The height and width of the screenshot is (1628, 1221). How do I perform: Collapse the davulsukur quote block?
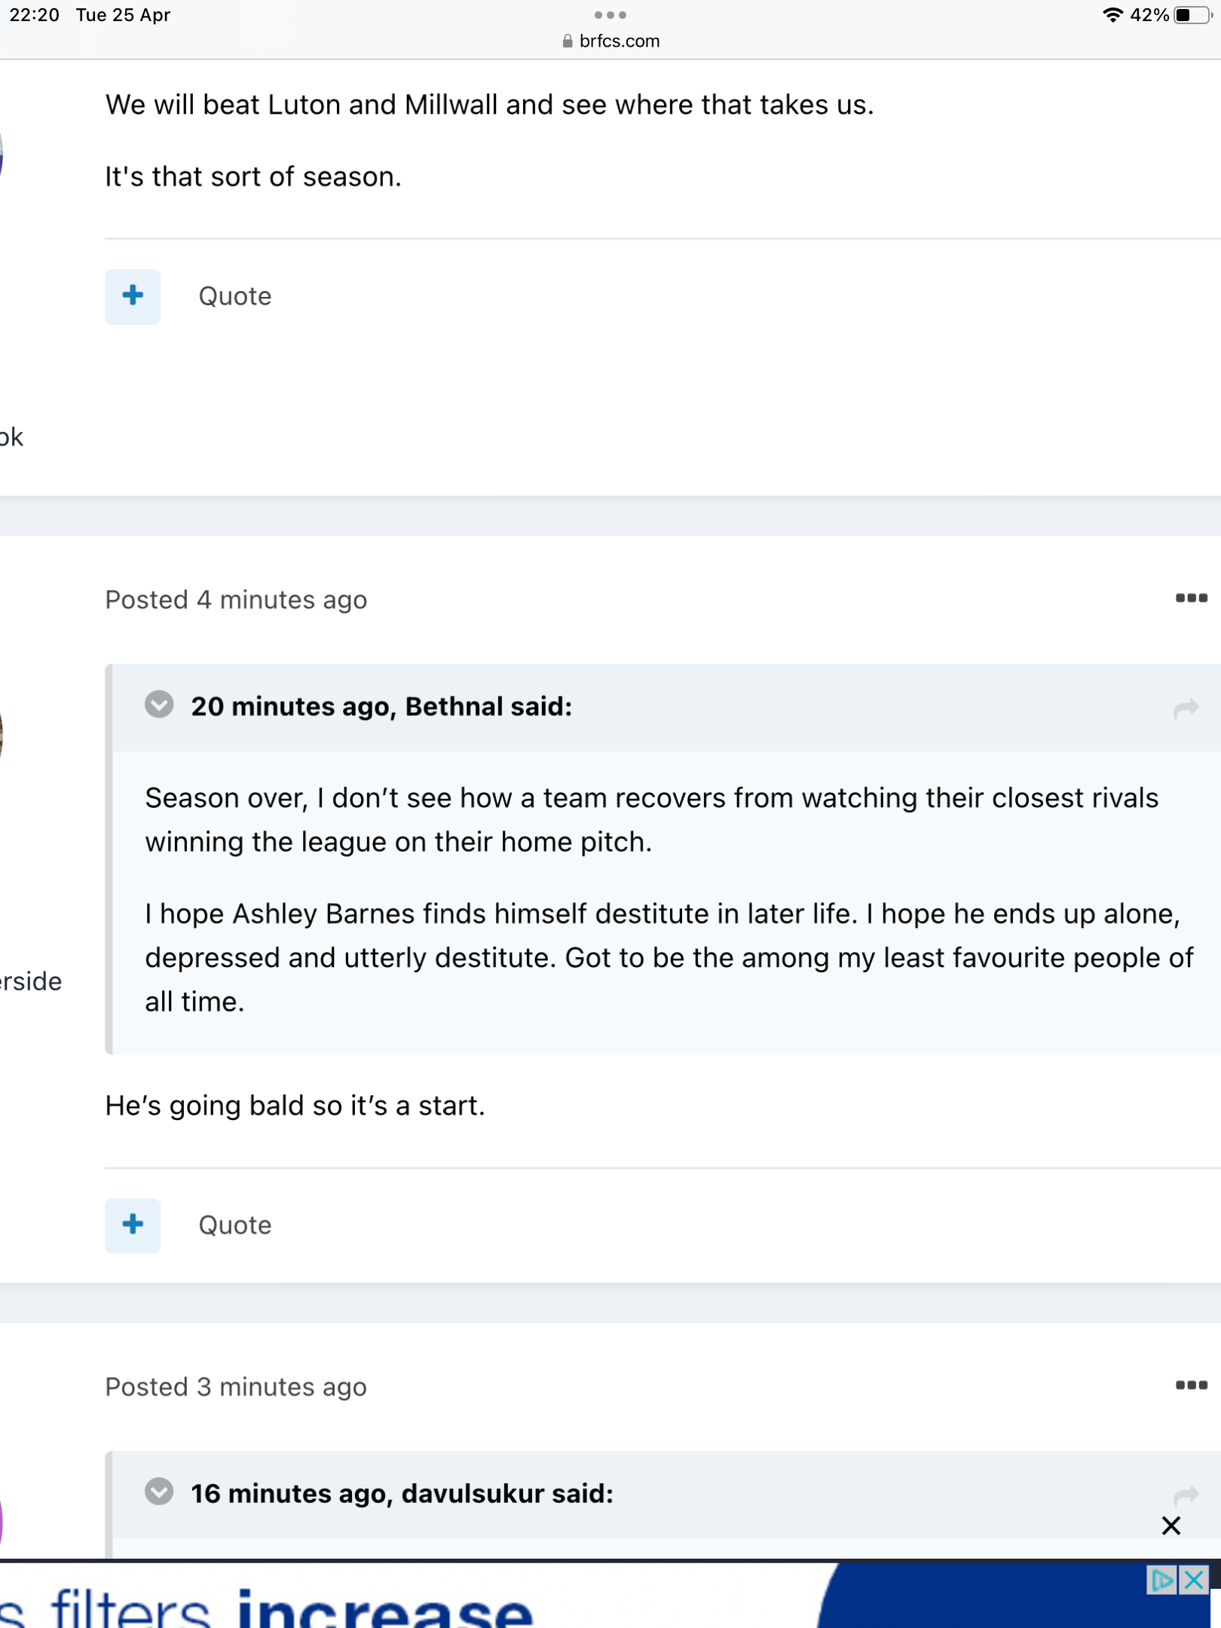click(x=159, y=1492)
